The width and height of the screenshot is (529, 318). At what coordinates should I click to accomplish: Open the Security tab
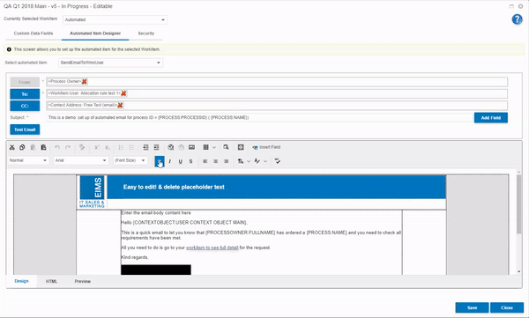pyautogui.click(x=146, y=33)
